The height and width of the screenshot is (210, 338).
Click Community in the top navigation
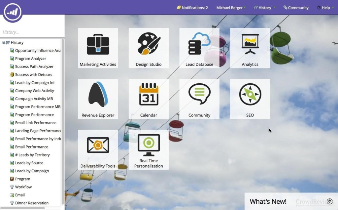tap(296, 7)
